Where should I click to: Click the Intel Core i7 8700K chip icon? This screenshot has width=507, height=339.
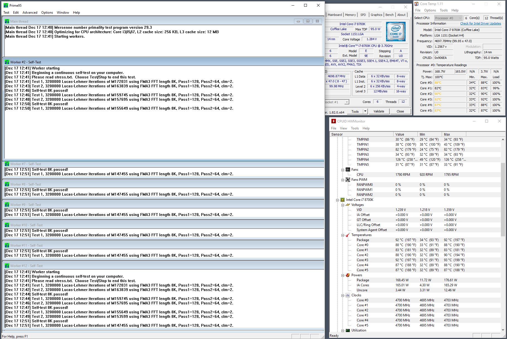[x=343, y=200]
